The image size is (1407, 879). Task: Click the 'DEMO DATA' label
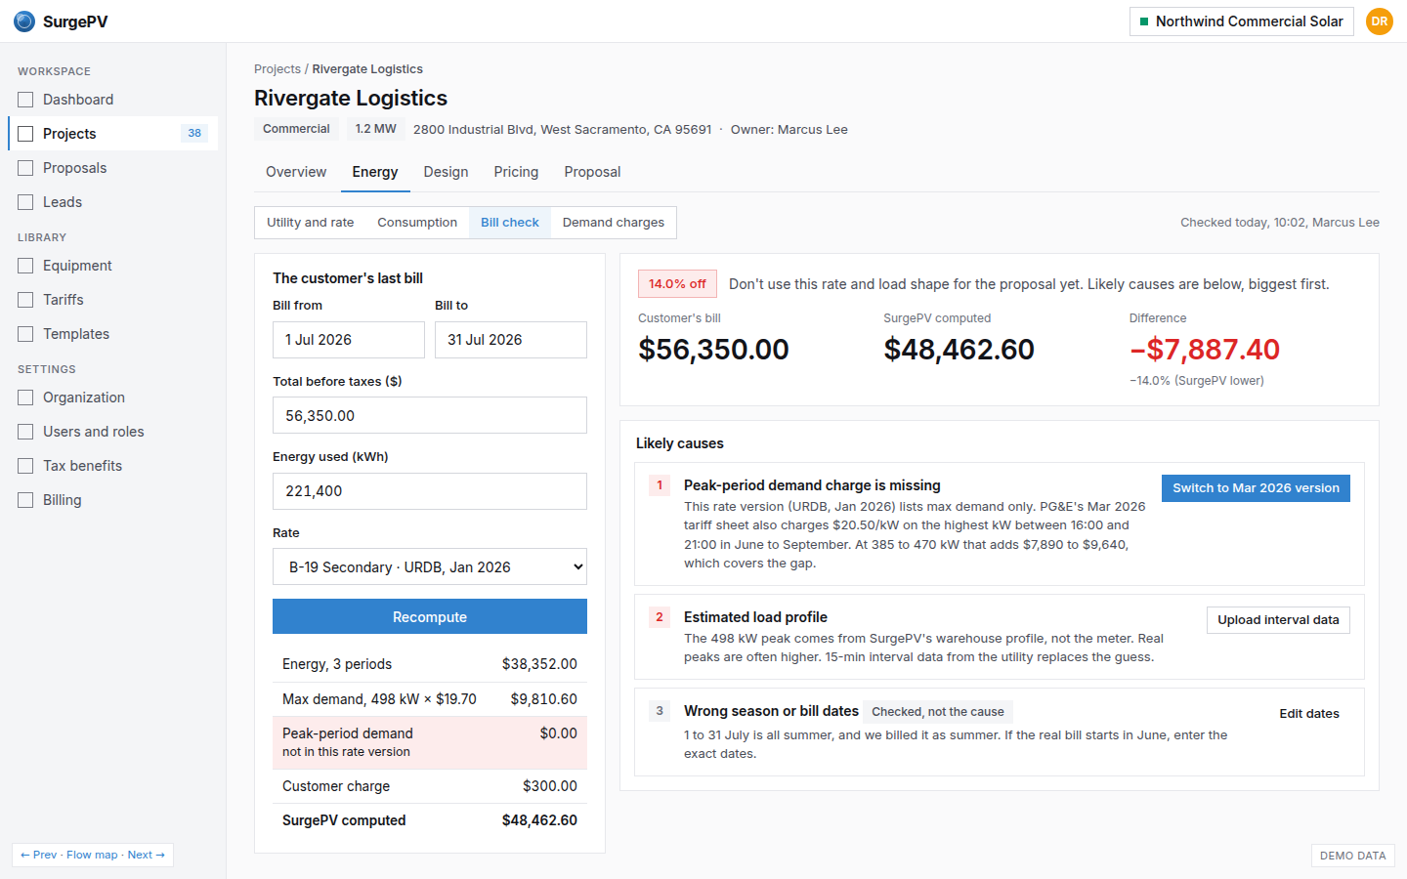[x=1352, y=856]
